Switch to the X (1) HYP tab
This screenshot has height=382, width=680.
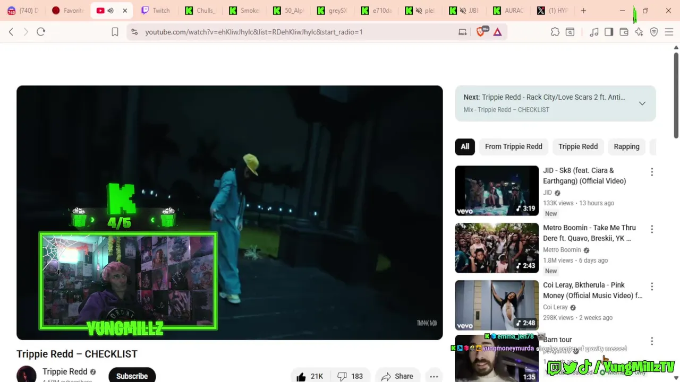point(552,11)
